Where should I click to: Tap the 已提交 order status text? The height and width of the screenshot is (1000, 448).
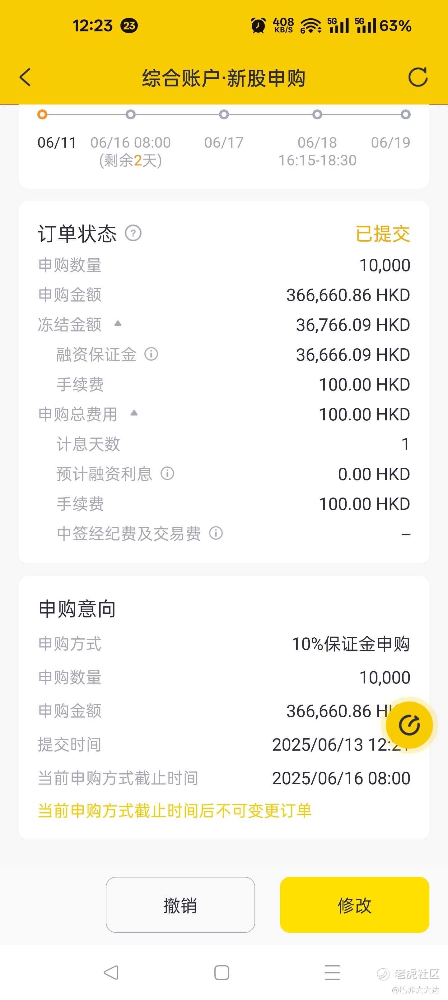(383, 234)
